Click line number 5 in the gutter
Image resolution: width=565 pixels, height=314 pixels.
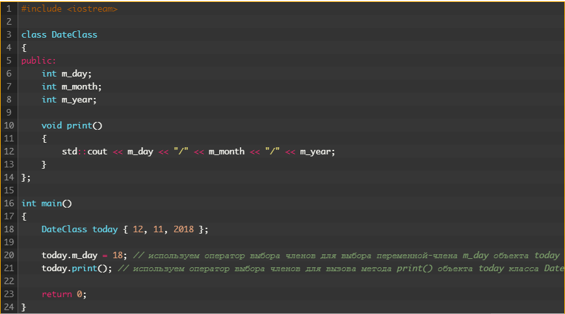pos(9,61)
